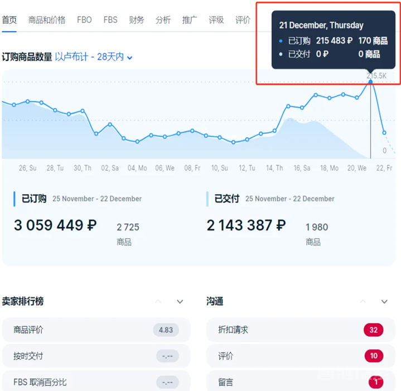This screenshot has width=401, height=391.
Task: Open the 商品评价 rating row
Action: [x=96, y=330]
